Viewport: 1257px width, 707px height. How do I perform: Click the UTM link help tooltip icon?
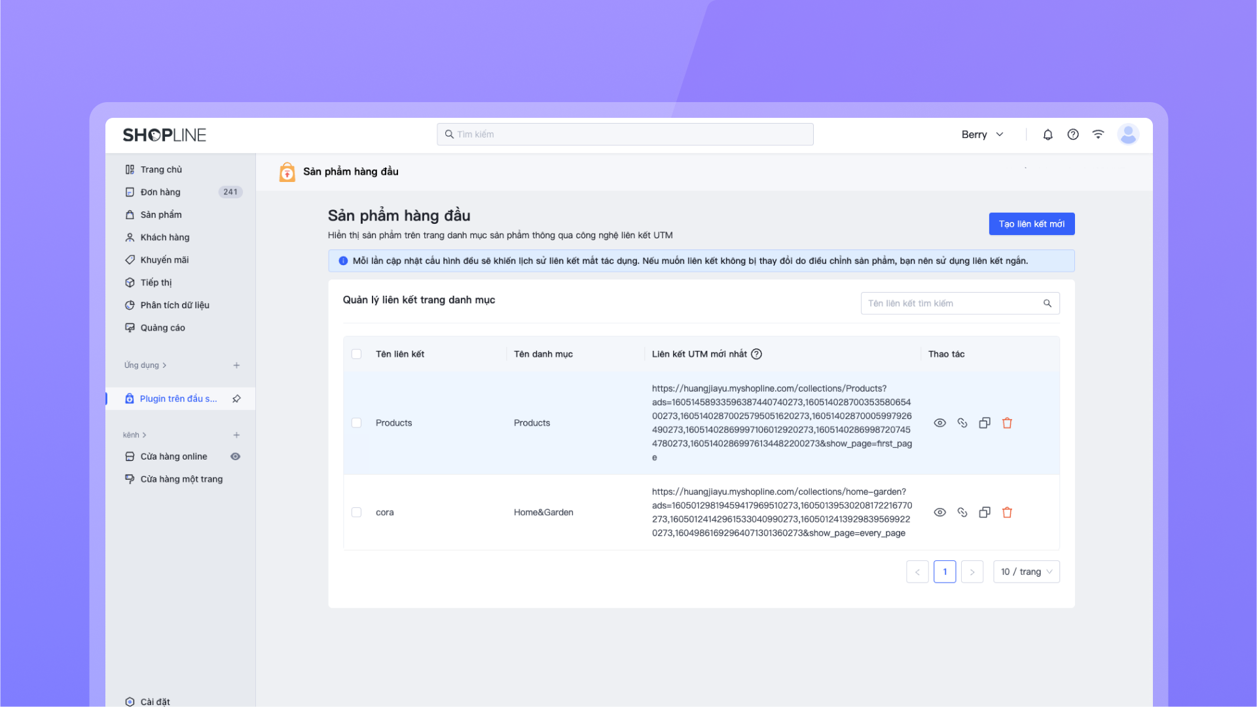tap(756, 354)
